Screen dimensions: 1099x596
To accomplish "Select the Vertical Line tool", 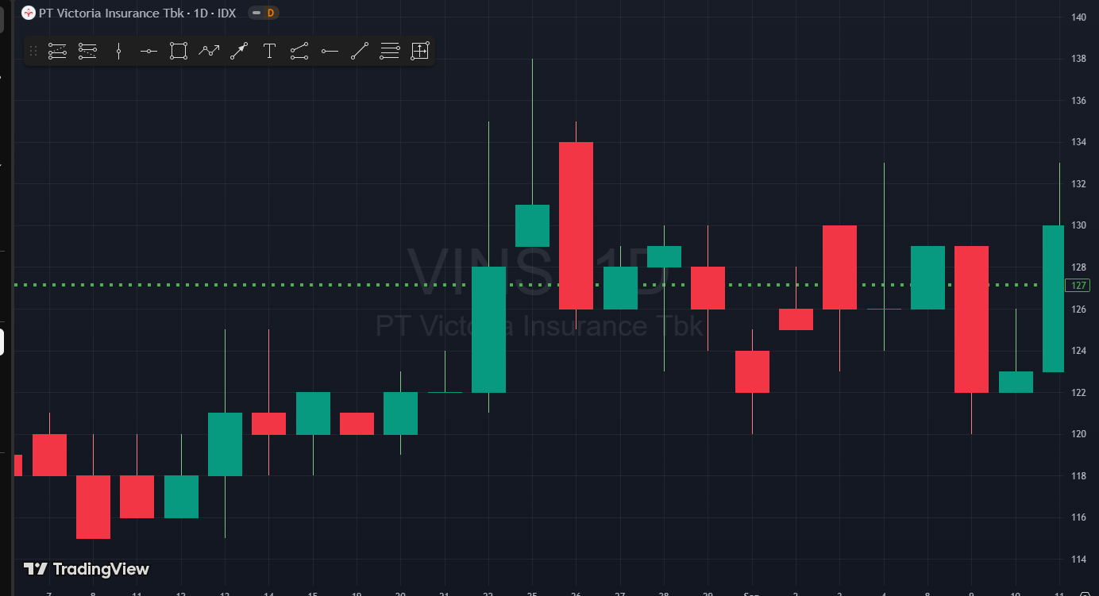I will (118, 52).
